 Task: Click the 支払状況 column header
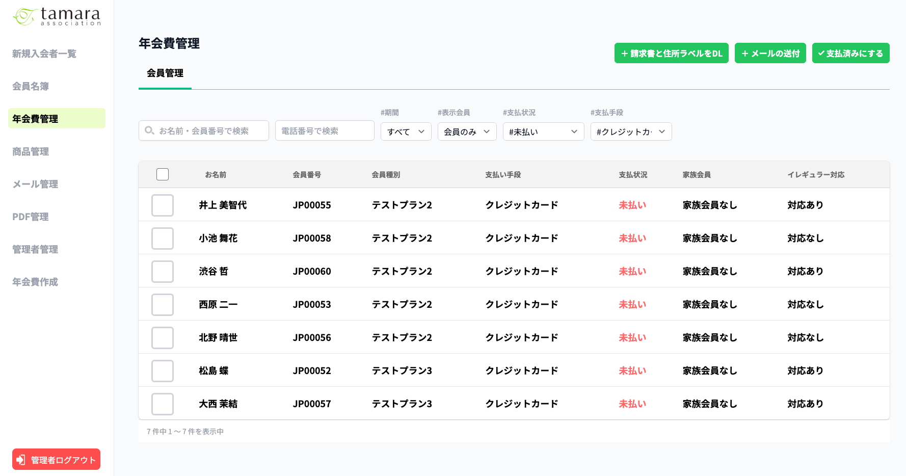pos(633,175)
